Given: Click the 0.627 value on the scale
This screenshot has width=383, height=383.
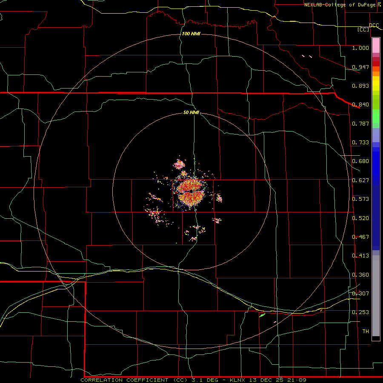Looking at the screenshot, I should [x=360, y=180].
